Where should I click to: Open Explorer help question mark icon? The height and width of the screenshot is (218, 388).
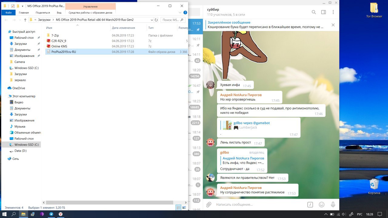(185, 13)
